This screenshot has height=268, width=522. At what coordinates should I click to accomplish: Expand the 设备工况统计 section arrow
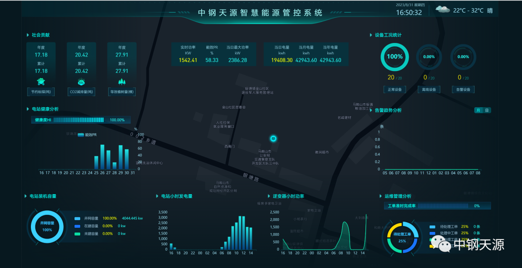(371, 35)
